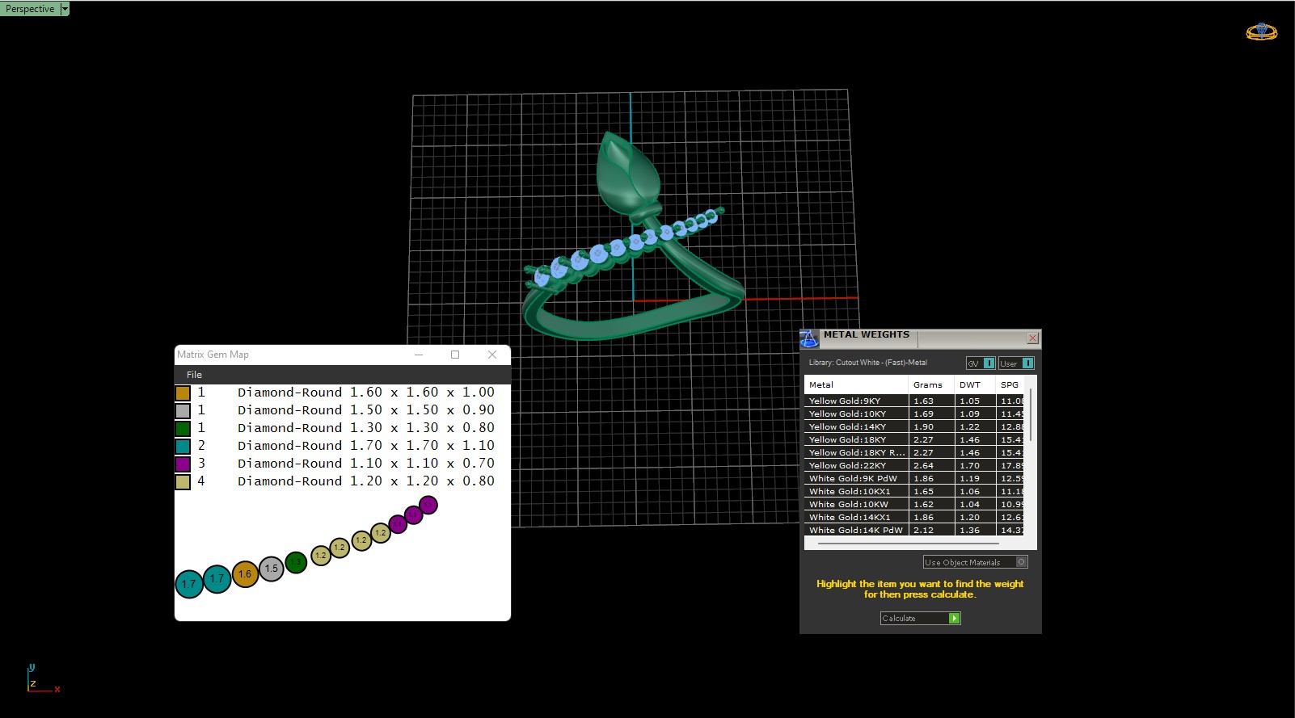Click the Metal Weights scale icon

pos(809,338)
